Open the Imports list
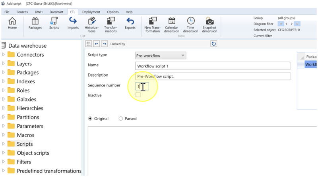 [x=73, y=23]
